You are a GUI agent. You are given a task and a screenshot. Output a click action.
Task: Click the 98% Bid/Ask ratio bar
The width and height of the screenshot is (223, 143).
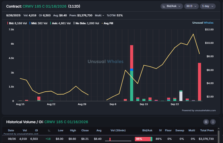click(143, 139)
